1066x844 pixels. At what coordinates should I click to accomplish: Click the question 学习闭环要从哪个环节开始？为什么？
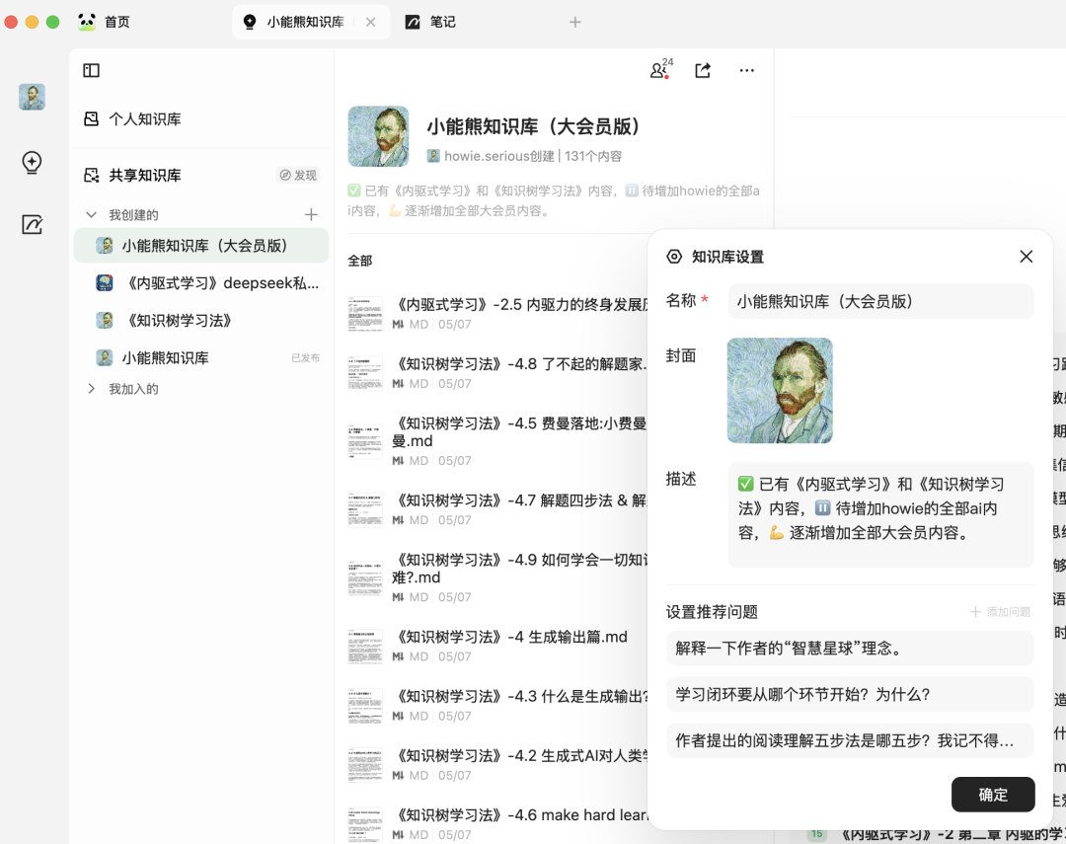pos(850,694)
